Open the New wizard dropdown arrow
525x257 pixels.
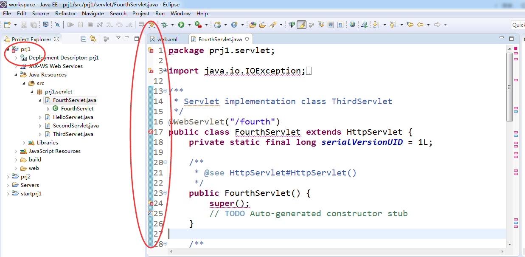pos(15,25)
